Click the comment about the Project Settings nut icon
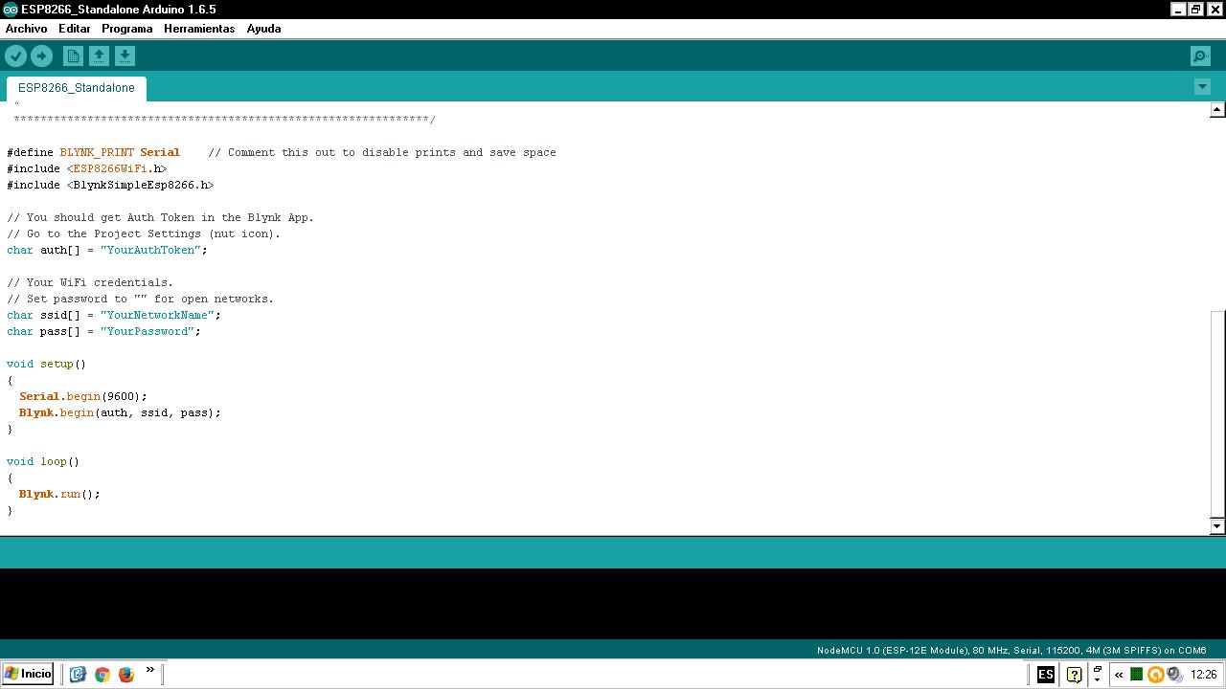 click(144, 233)
